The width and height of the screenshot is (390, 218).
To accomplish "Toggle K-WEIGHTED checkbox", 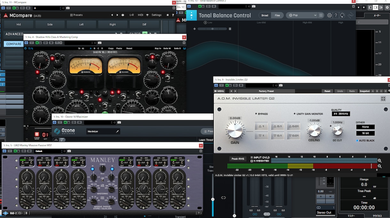I will [252, 161].
